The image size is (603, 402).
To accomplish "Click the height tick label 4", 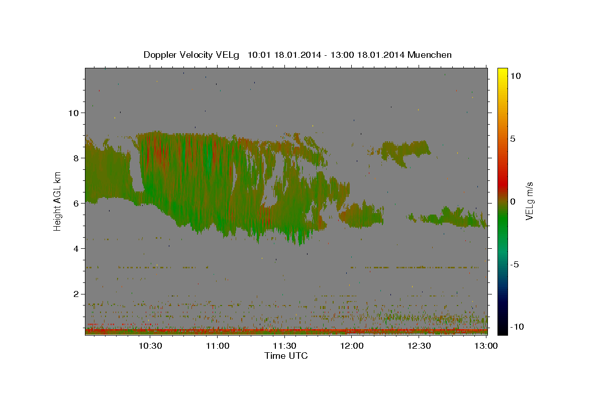I will (76, 249).
